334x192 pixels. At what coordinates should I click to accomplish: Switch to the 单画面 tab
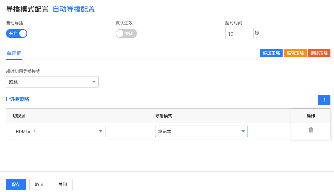(14, 53)
